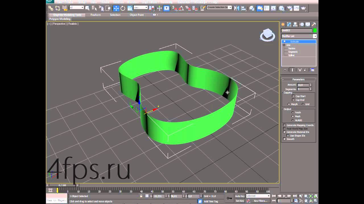Open the Create command panel tab
This screenshot has height=204, width=364.
[x=283, y=24]
